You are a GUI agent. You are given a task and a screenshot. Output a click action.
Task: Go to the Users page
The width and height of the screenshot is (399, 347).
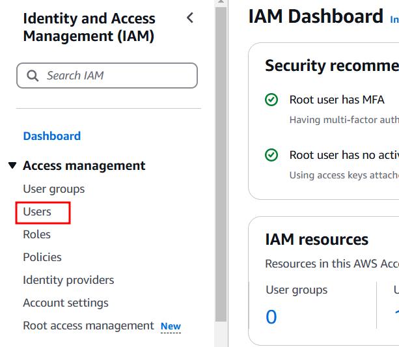(x=37, y=212)
